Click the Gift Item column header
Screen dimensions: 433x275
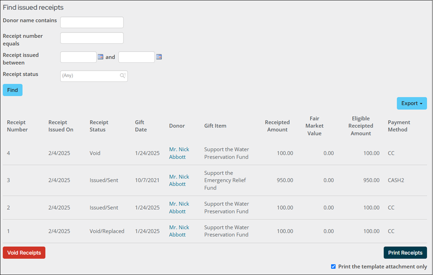click(215, 126)
